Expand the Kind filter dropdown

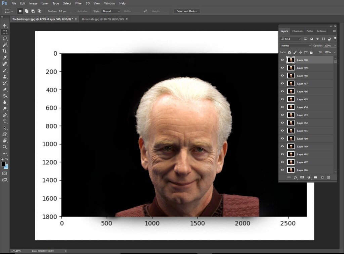tap(291, 39)
